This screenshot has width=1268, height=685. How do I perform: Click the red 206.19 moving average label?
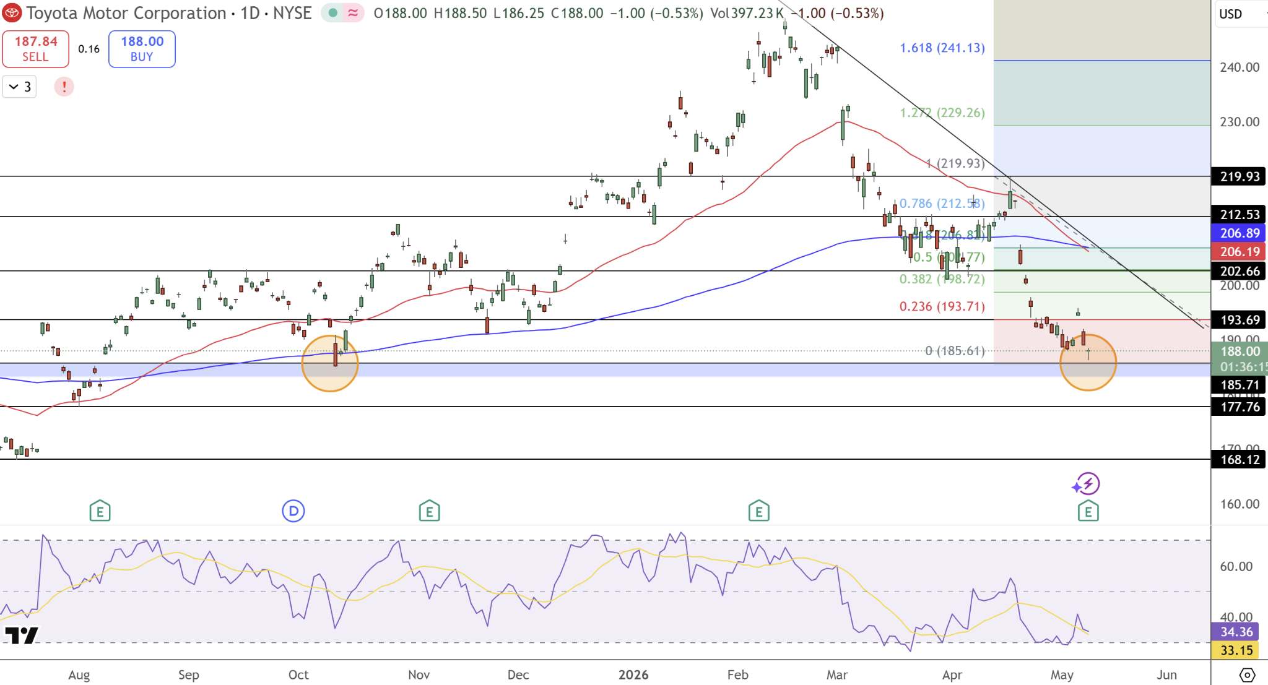coord(1240,251)
